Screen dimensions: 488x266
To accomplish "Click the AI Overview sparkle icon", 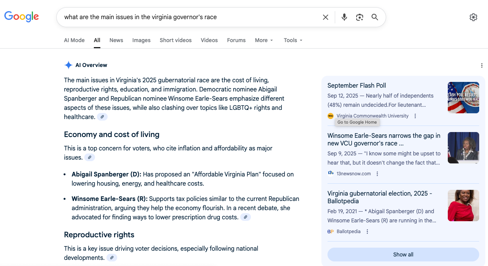I will [68, 65].
